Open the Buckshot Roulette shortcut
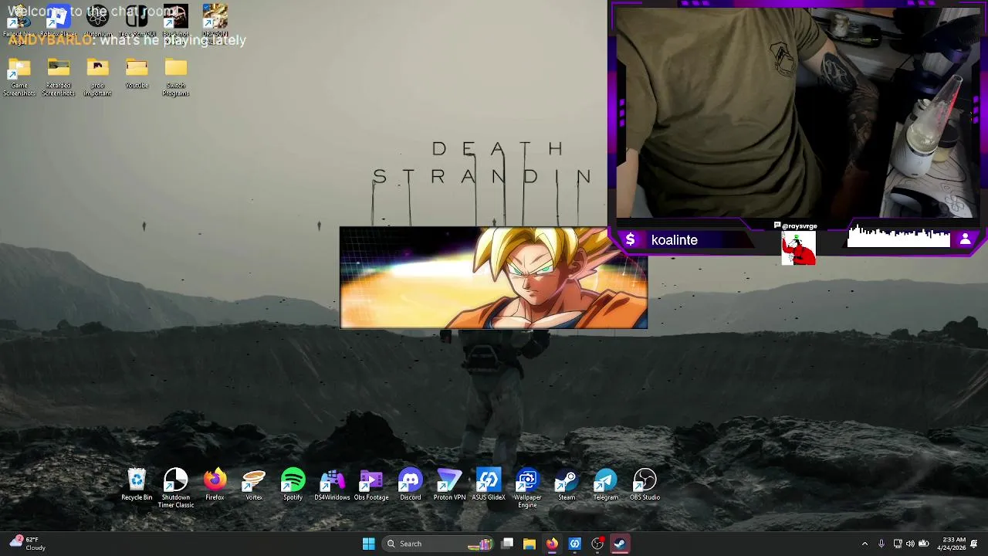Image resolution: width=988 pixels, height=556 pixels. coord(176,23)
